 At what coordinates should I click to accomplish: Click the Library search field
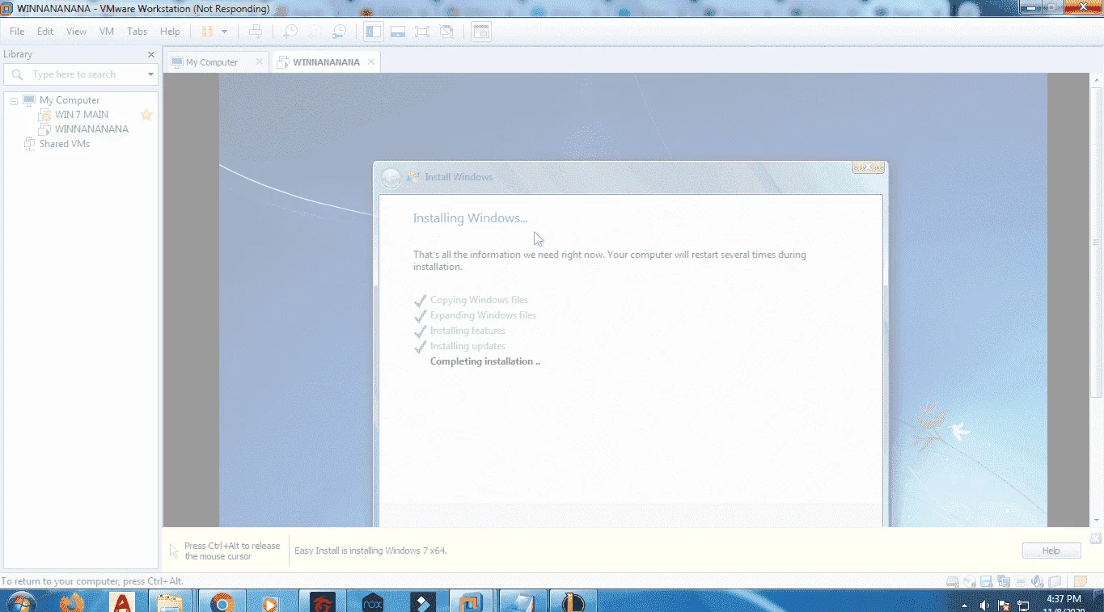pos(81,74)
